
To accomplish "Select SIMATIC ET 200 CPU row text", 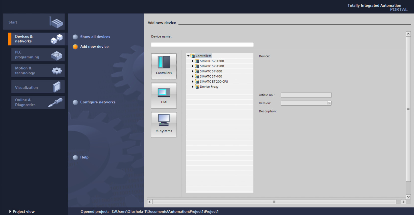I will (214, 82).
